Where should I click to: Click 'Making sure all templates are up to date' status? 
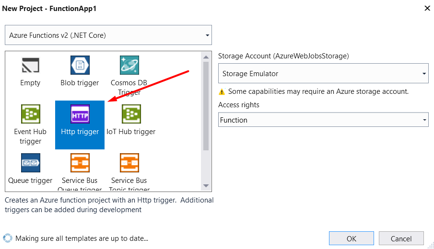(82, 238)
